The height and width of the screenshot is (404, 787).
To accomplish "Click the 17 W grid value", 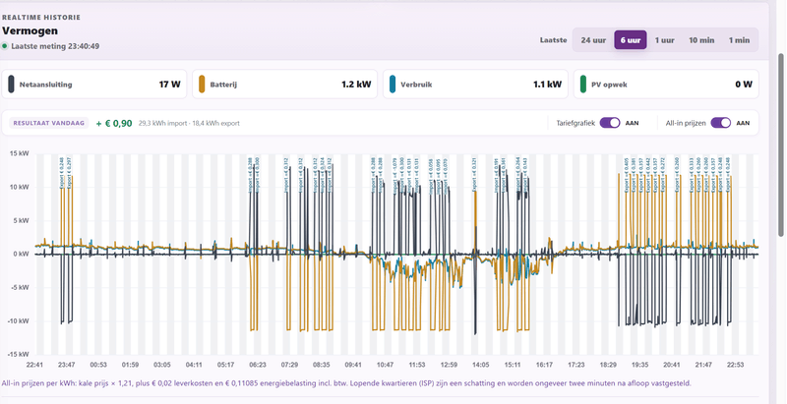I will 169,85.
